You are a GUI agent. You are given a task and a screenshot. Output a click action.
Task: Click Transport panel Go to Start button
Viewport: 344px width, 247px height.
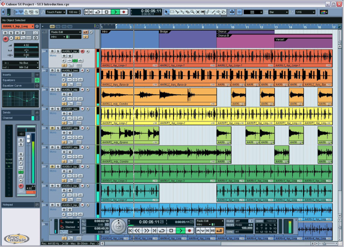pyautogui.click(x=130, y=231)
